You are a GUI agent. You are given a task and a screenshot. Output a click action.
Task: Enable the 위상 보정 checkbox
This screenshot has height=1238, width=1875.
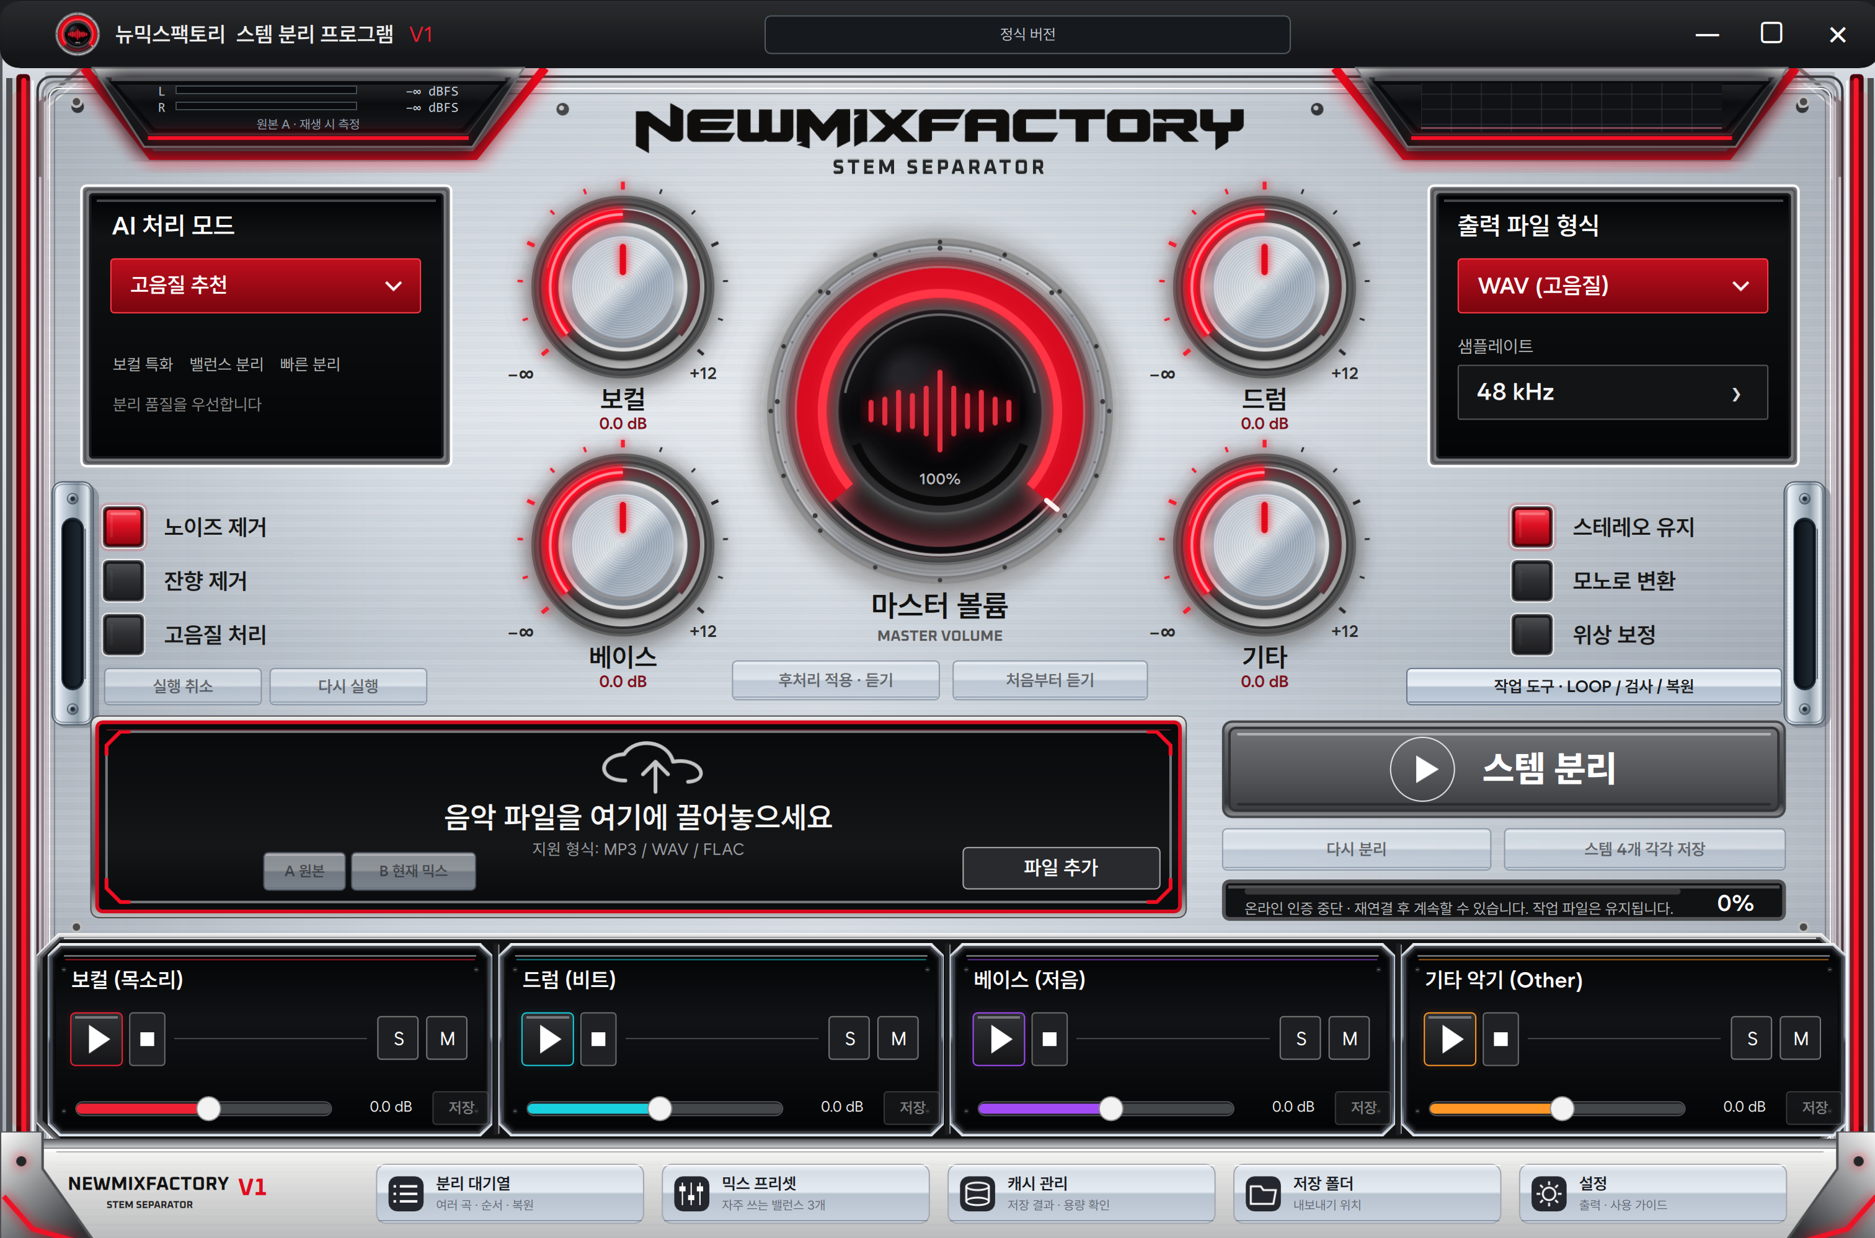click(x=1532, y=634)
